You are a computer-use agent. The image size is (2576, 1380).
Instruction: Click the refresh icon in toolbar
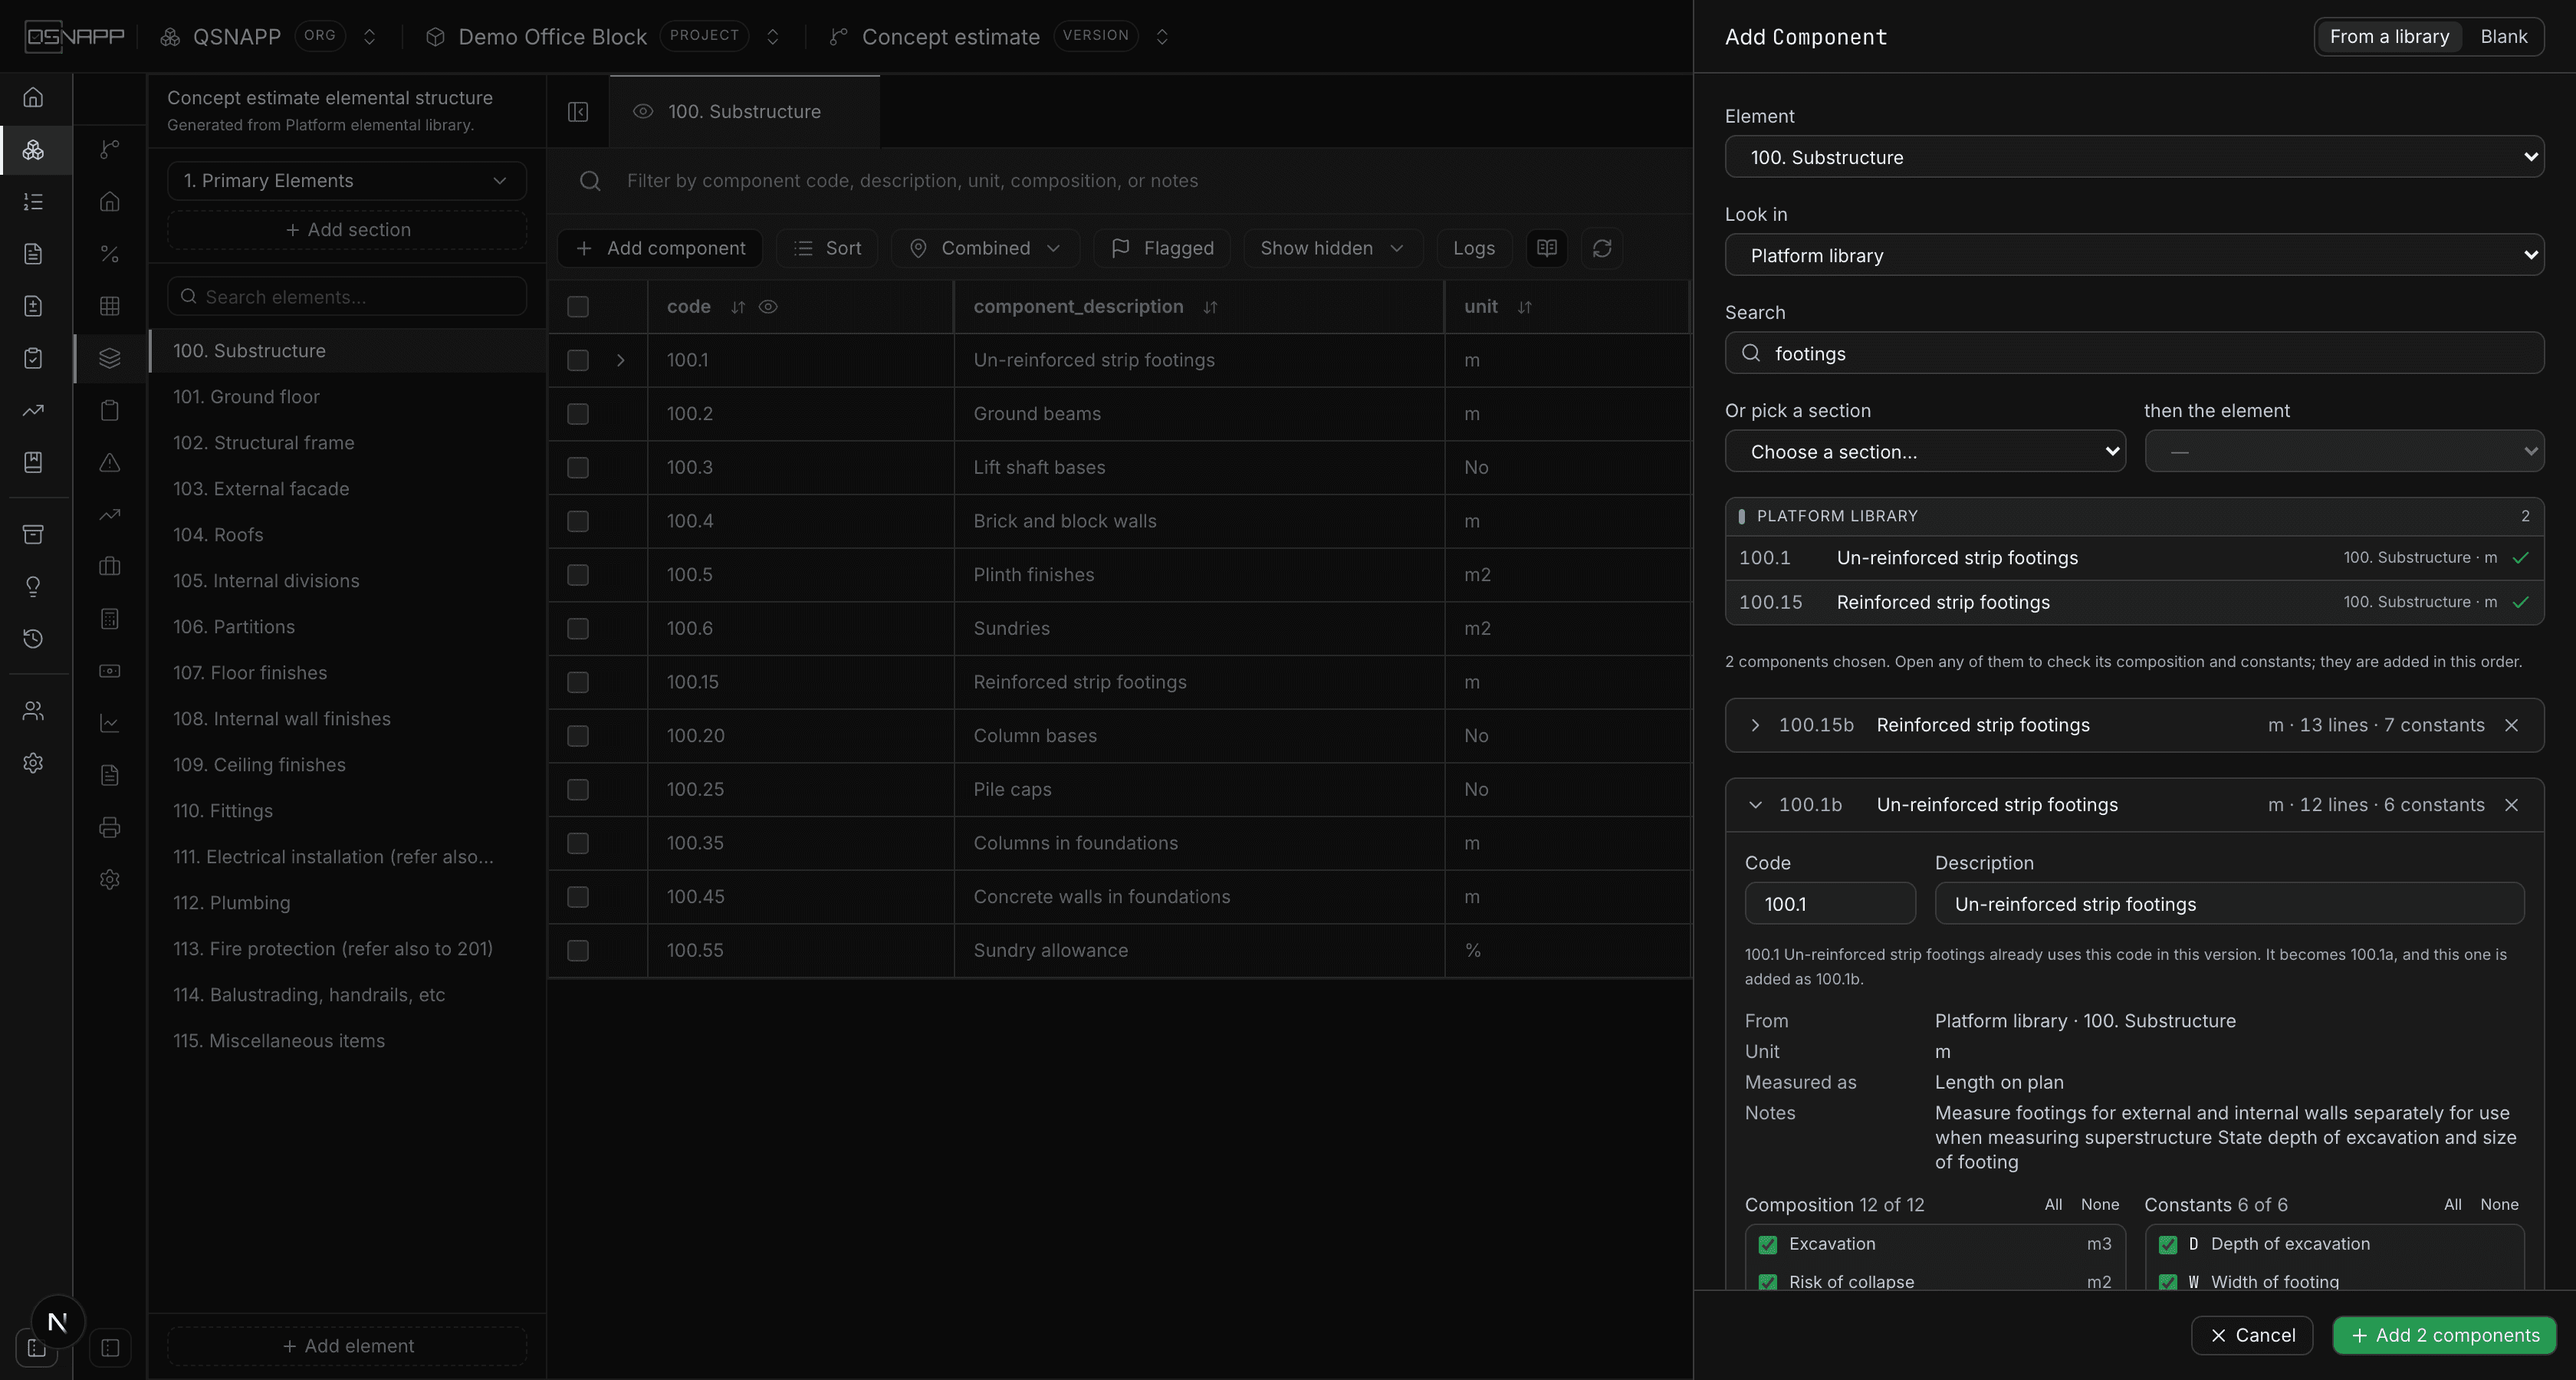(1601, 248)
